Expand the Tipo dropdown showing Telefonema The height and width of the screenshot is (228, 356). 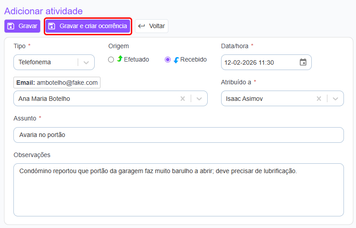point(87,62)
